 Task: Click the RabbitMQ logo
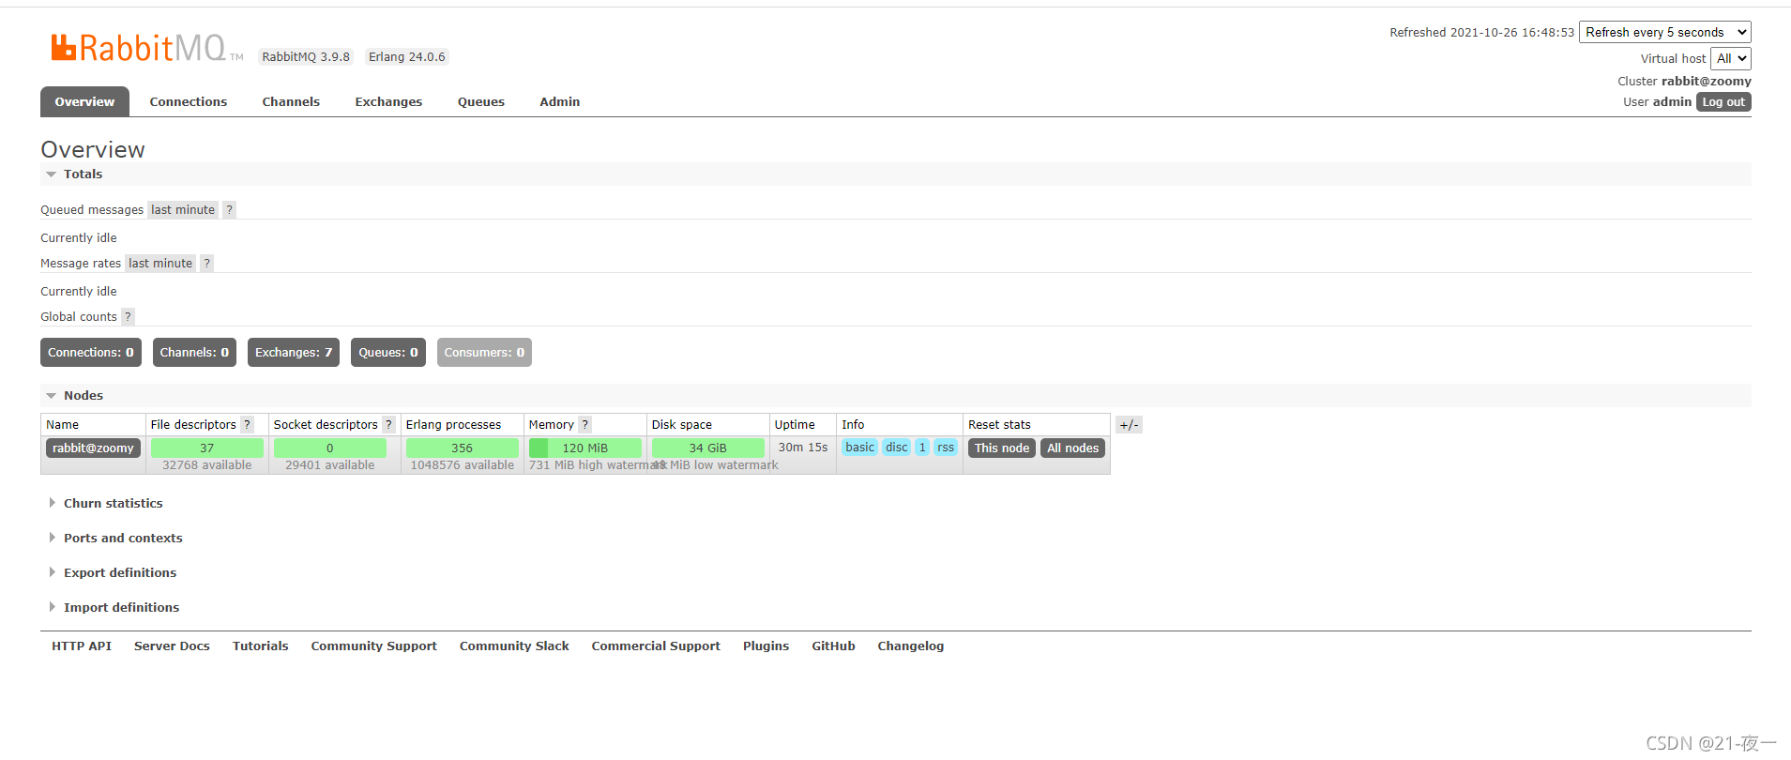(x=147, y=48)
